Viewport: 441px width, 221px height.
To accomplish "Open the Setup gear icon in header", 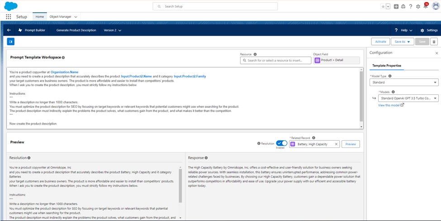I will pyautogui.click(x=418, y=6).
